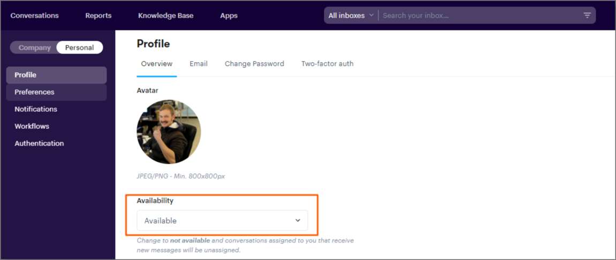Screen dimensions: 616x260
Task: Open the Change Password tab
Action: click(x=254, y=64)
